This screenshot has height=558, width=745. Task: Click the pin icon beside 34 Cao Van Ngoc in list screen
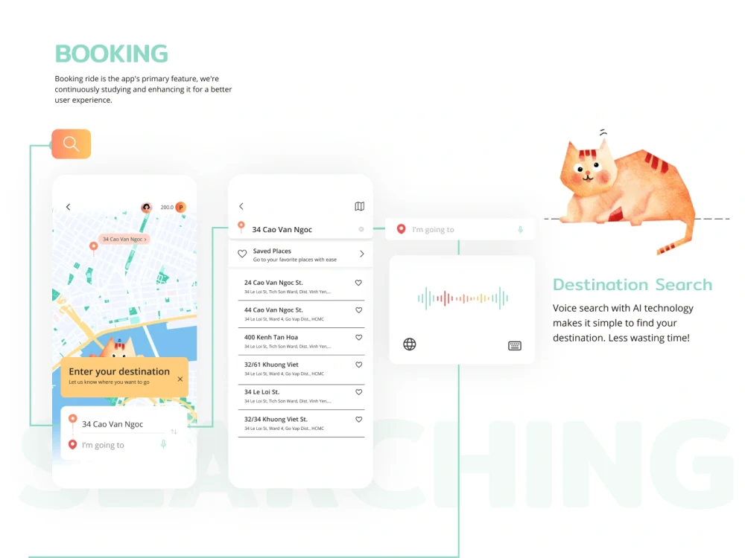coord(241,227)
